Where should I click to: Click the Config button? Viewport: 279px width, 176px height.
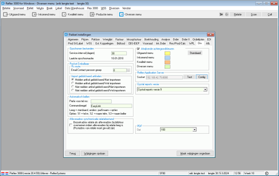[202, 77]
